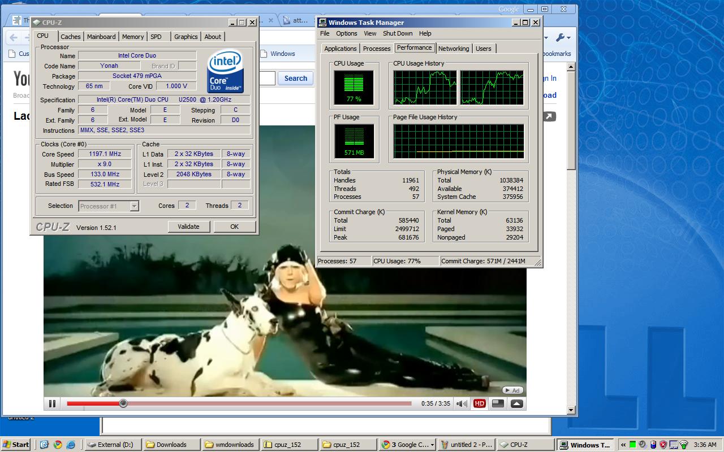The height and width of the screenshot is (452, 724).
Task: Click the processor name field Intel Core Duo
Action: [137, 55]
